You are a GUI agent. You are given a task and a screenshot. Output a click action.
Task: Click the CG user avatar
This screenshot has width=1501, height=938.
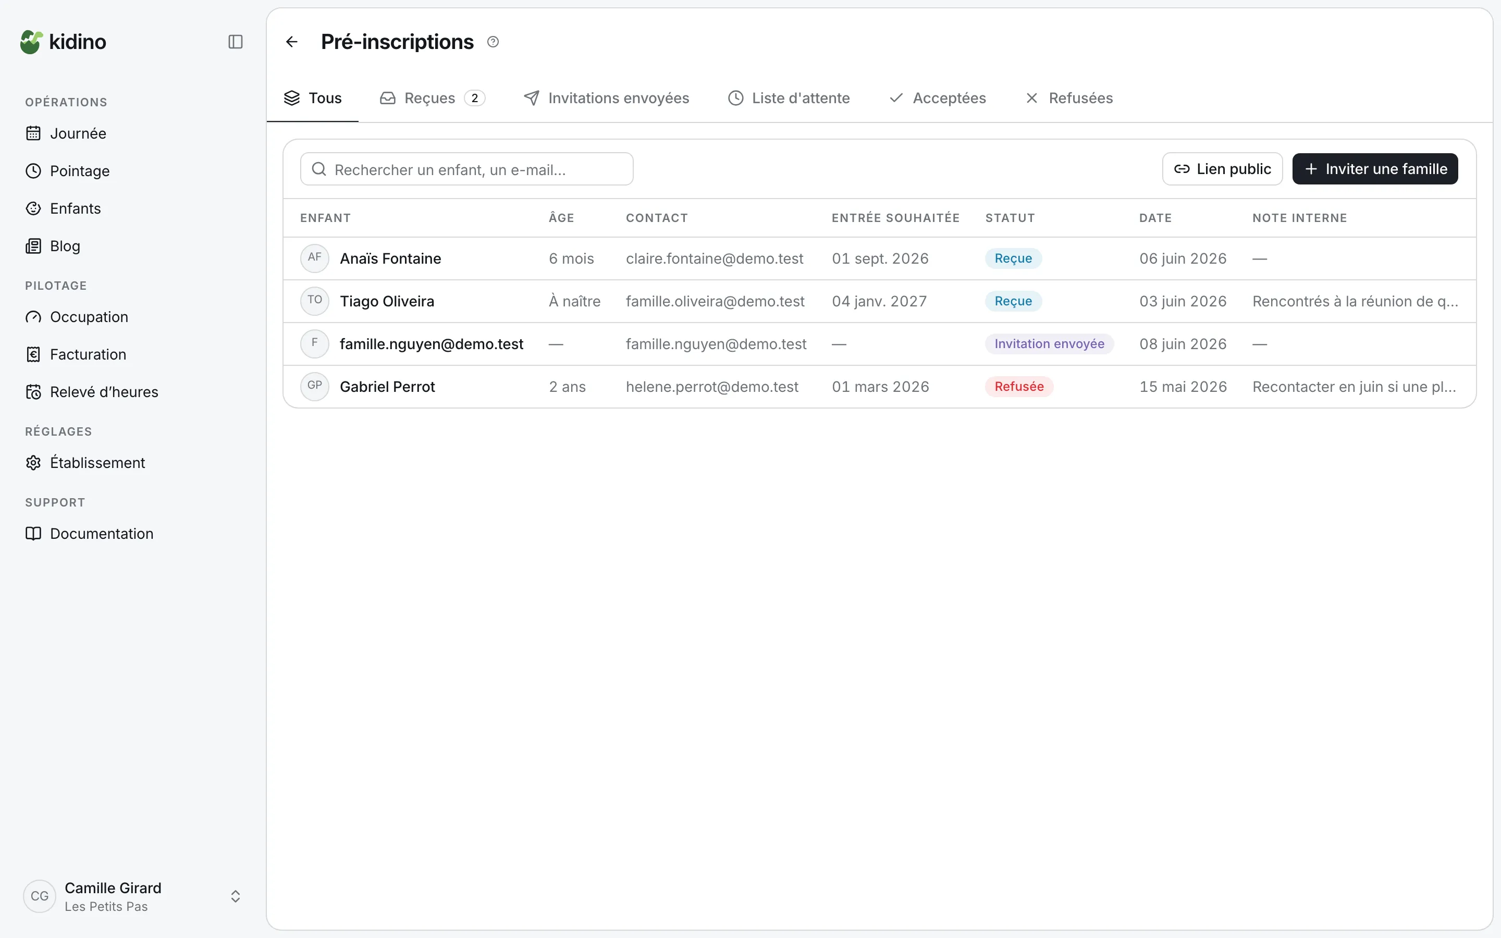[40, 896]
